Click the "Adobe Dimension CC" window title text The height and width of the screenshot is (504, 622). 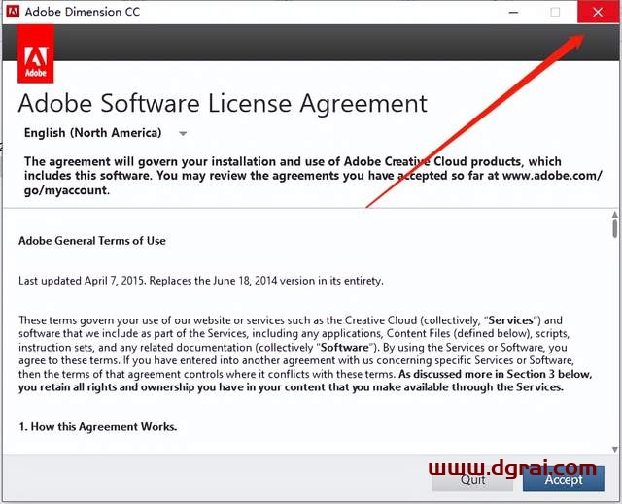[83, 12]
